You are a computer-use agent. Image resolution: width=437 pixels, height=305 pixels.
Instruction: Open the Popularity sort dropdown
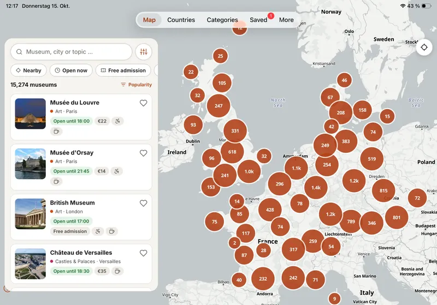136,85
